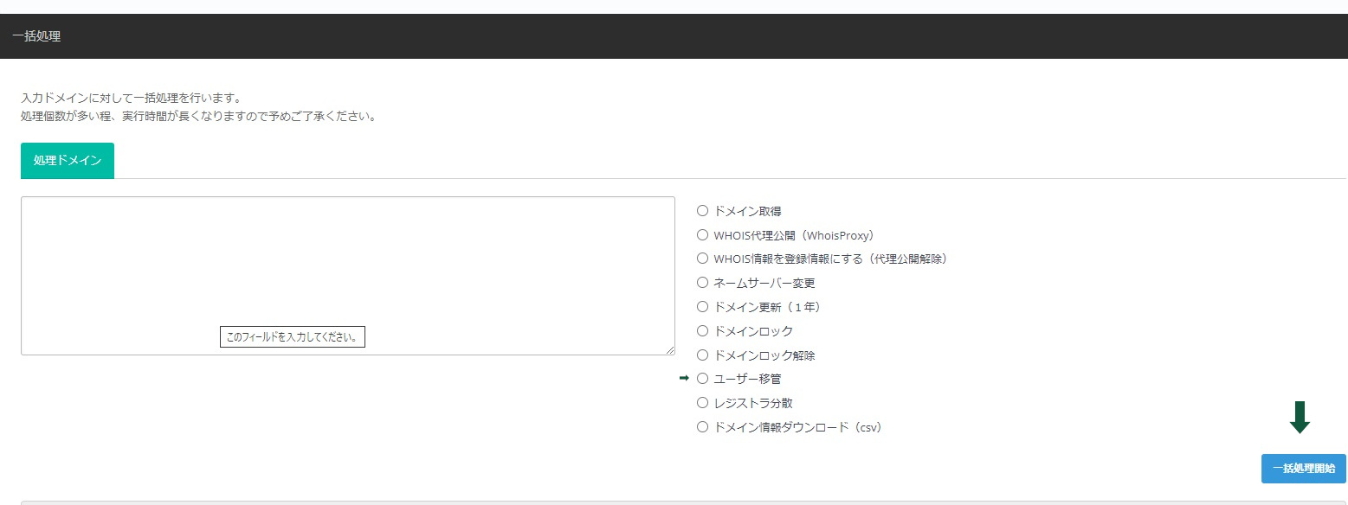
Task: Enable WHOIS代理公開（WhoisProxy）option
Action: pyautogui.click(x=702, y=234)
